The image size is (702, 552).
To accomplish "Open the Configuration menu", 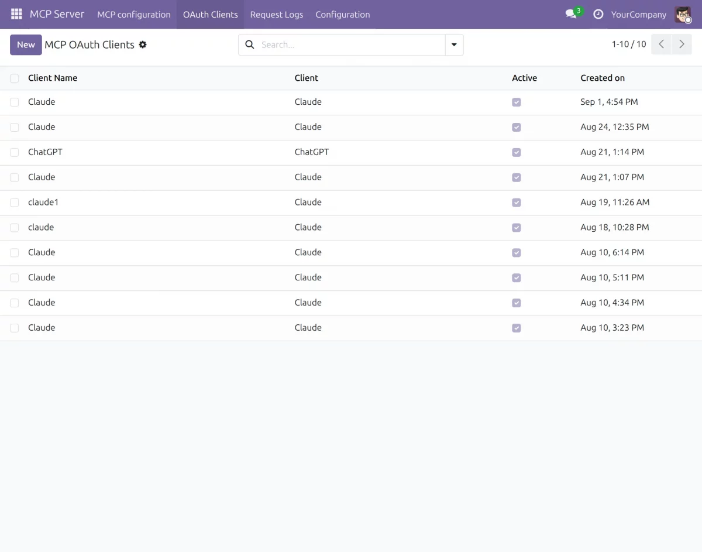I will [x=343, y=15].
